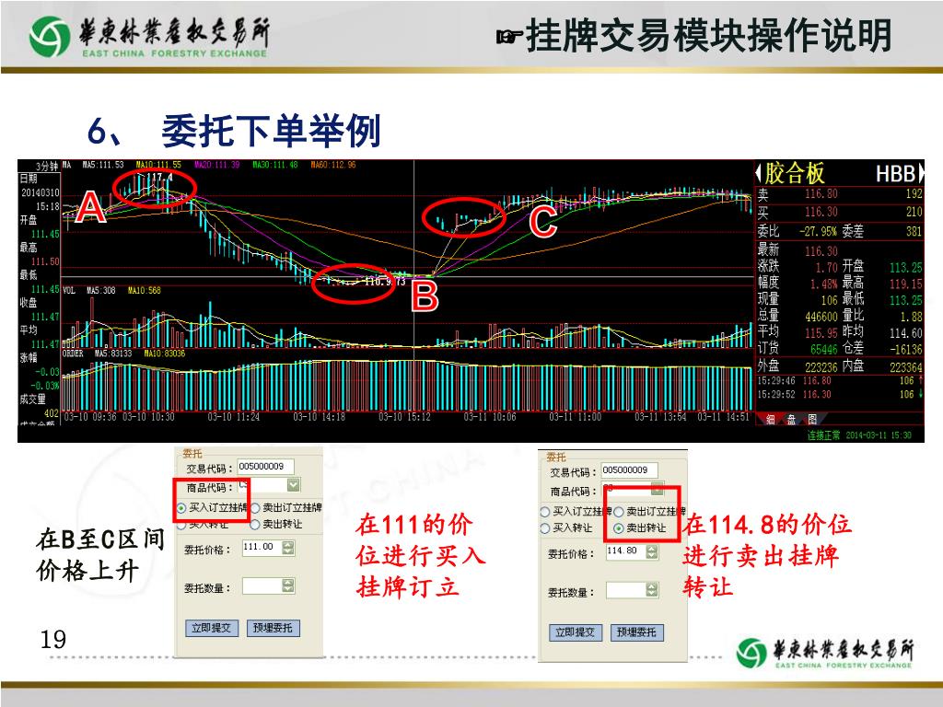Screen dimensions: 943x707
Task: Click the 3分钟 period label on the chart
Action: [47, 166]
